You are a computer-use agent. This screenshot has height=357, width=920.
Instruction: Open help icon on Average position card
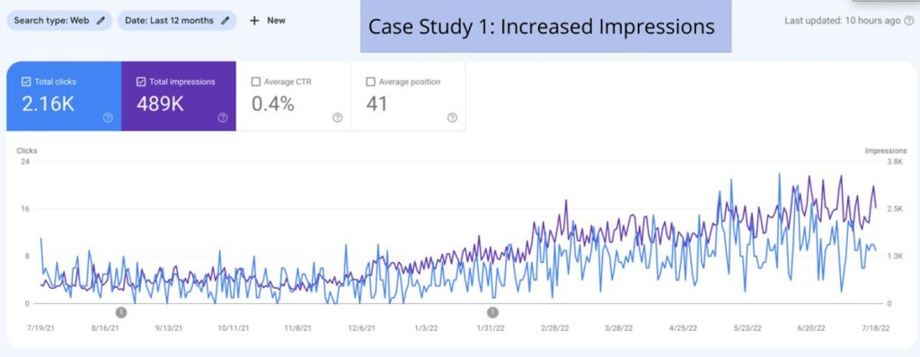453,118
